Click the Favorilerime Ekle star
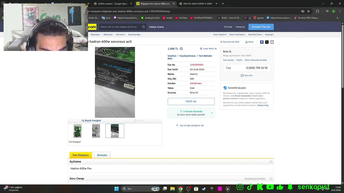This screenshot has width=344, height=193. coord(221,42)
